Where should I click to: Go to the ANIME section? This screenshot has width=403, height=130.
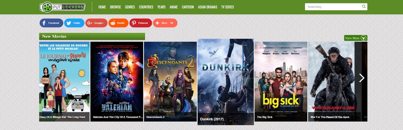(174, 7)
